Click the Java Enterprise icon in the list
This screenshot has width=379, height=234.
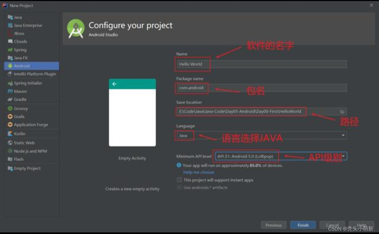click(10, 26)
